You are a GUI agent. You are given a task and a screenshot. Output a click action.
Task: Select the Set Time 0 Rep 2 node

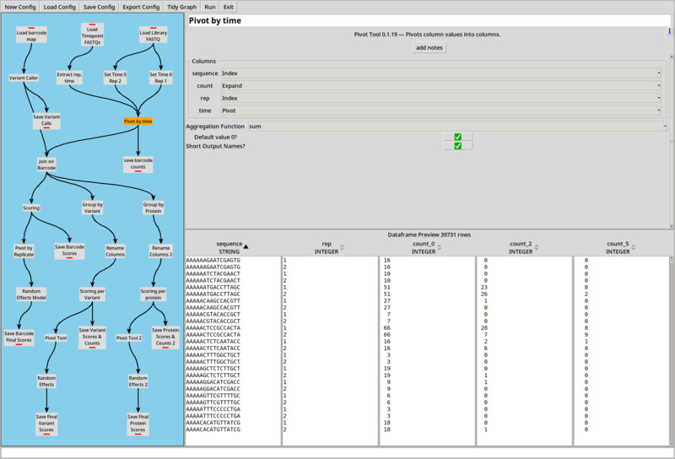(115, 78)
